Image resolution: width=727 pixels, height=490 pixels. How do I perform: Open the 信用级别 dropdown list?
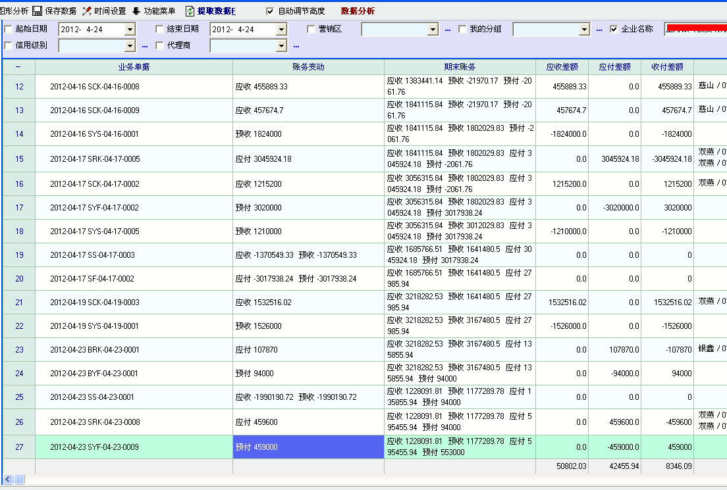(130, 46)
